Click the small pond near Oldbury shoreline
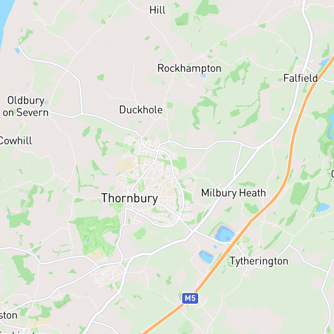Viewport: 334px width, 334px height. point(17,51)
